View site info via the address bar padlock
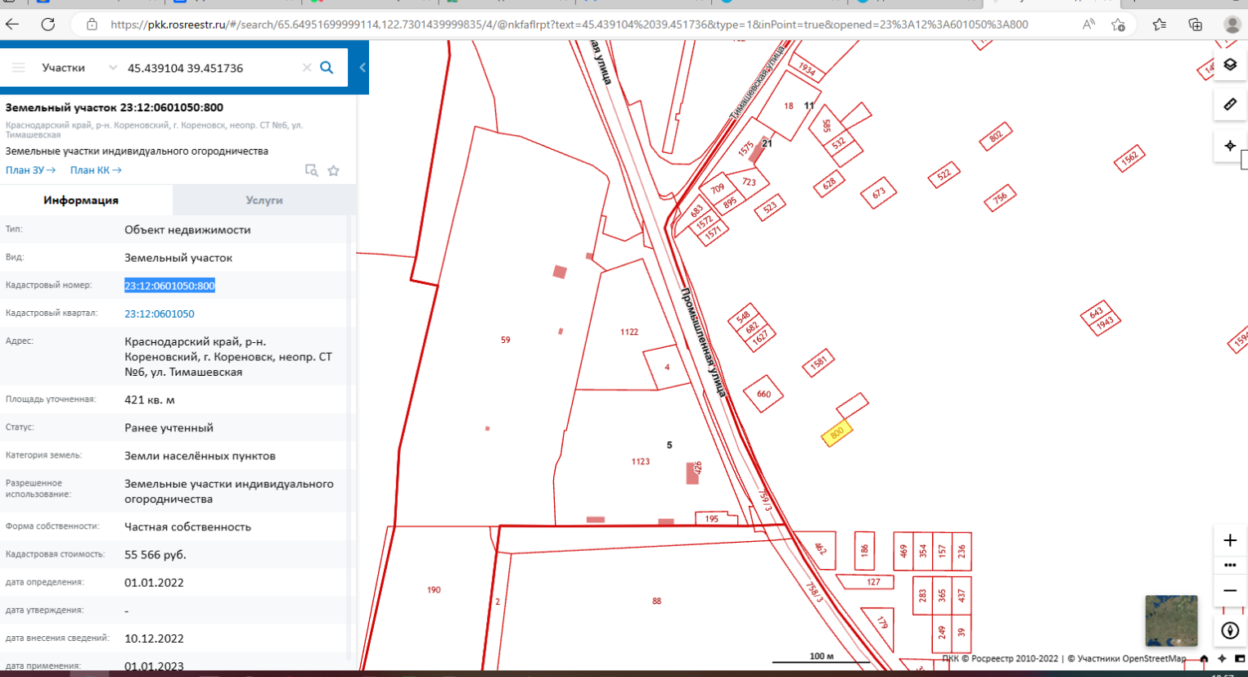The width and height of the screenshot is (1248, 677). point(92,25)
